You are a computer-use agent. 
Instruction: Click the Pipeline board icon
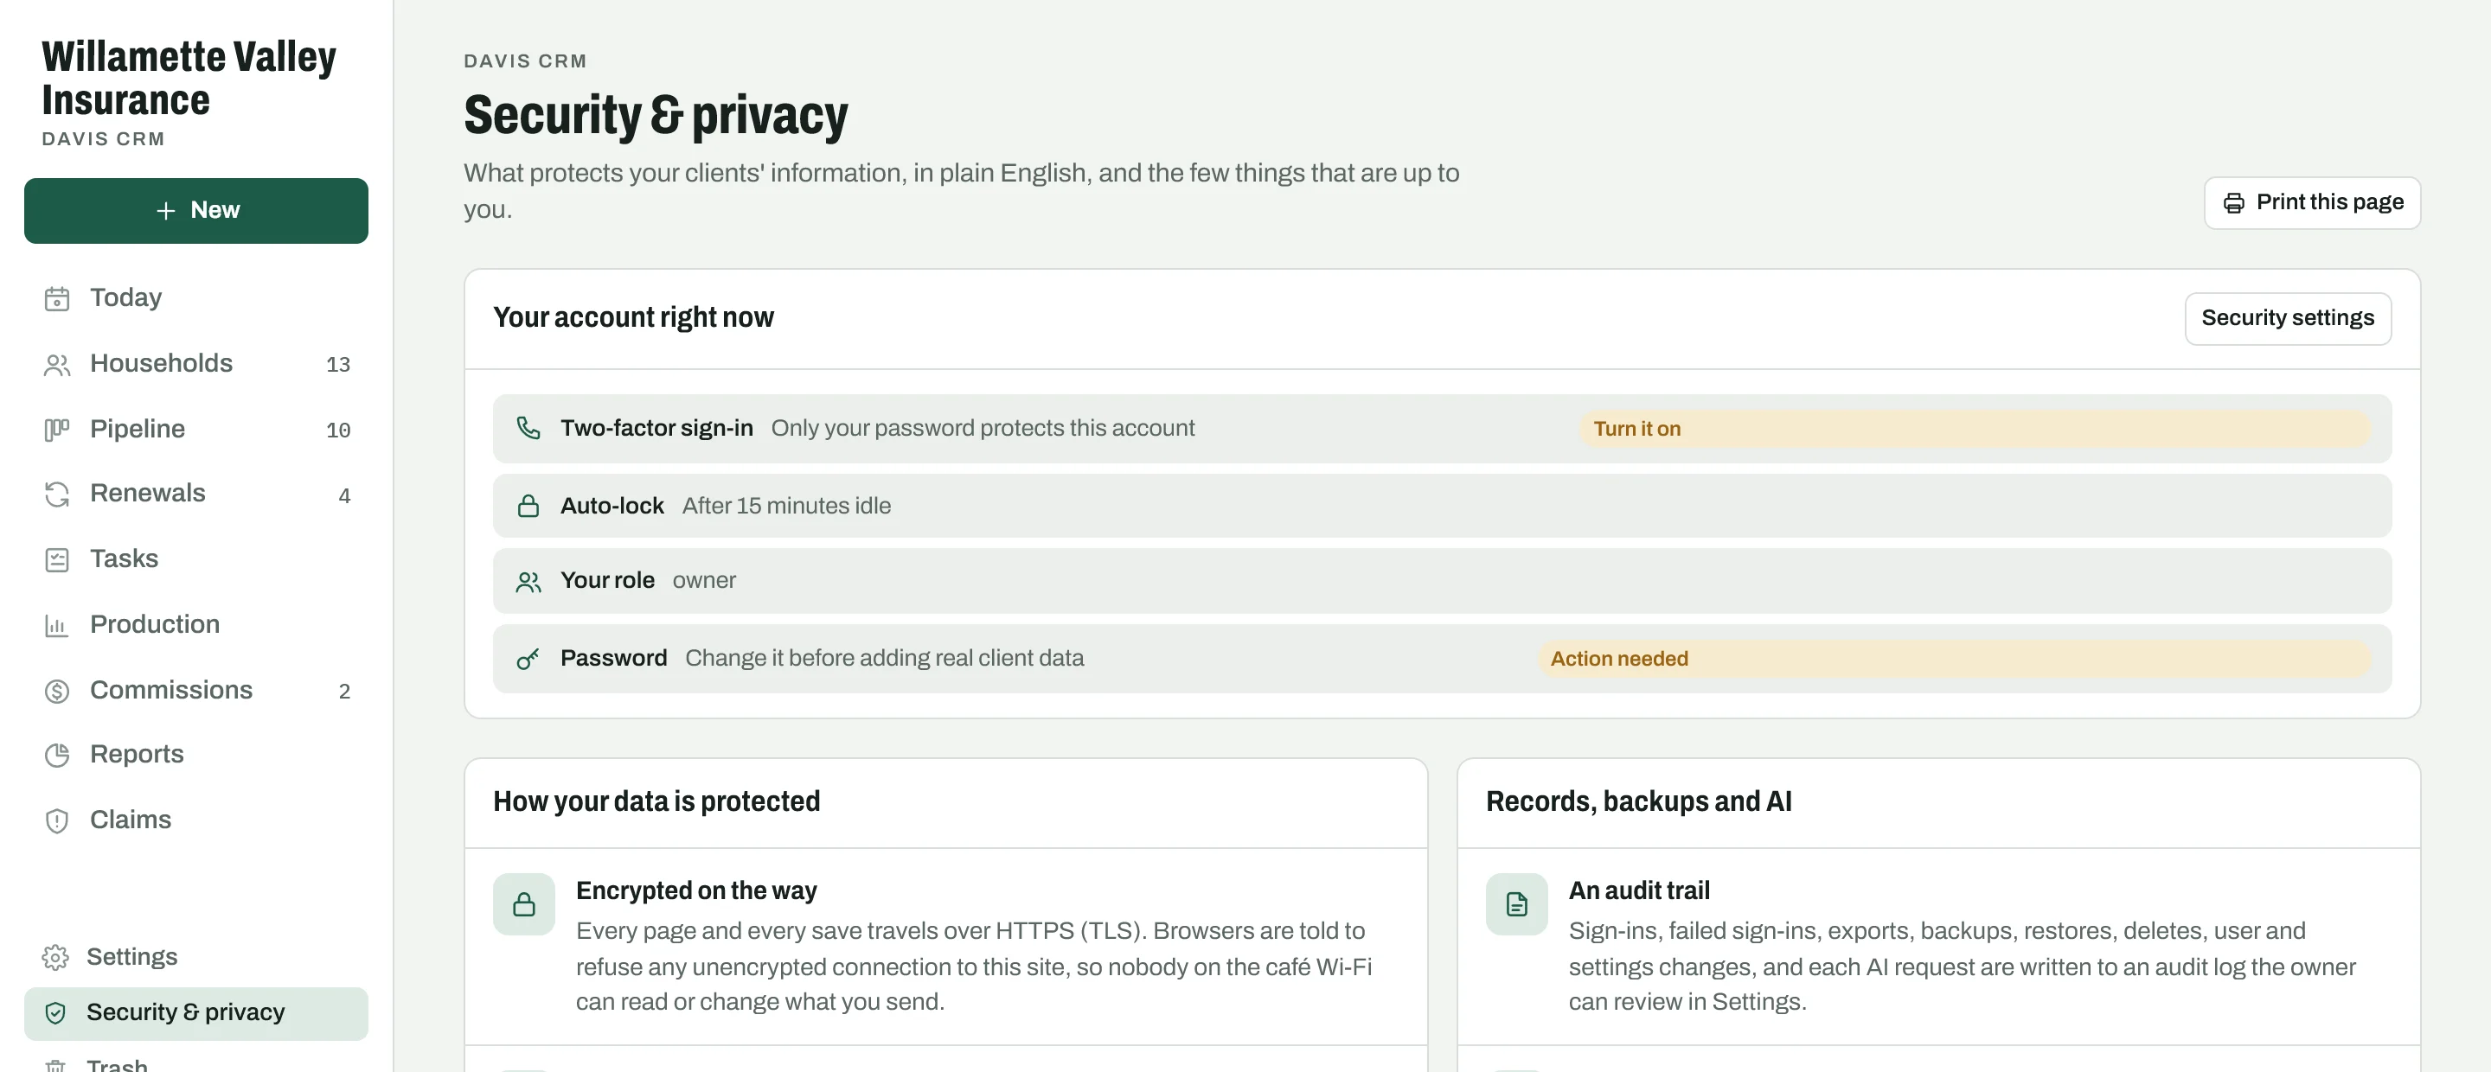(x=57, y=431)
